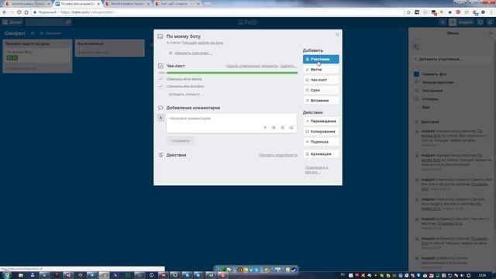Image resolution: width=496 pixels, height=279 pixels.
Task: Click the attachment icon in the comment box
Action: coord(265,127)
